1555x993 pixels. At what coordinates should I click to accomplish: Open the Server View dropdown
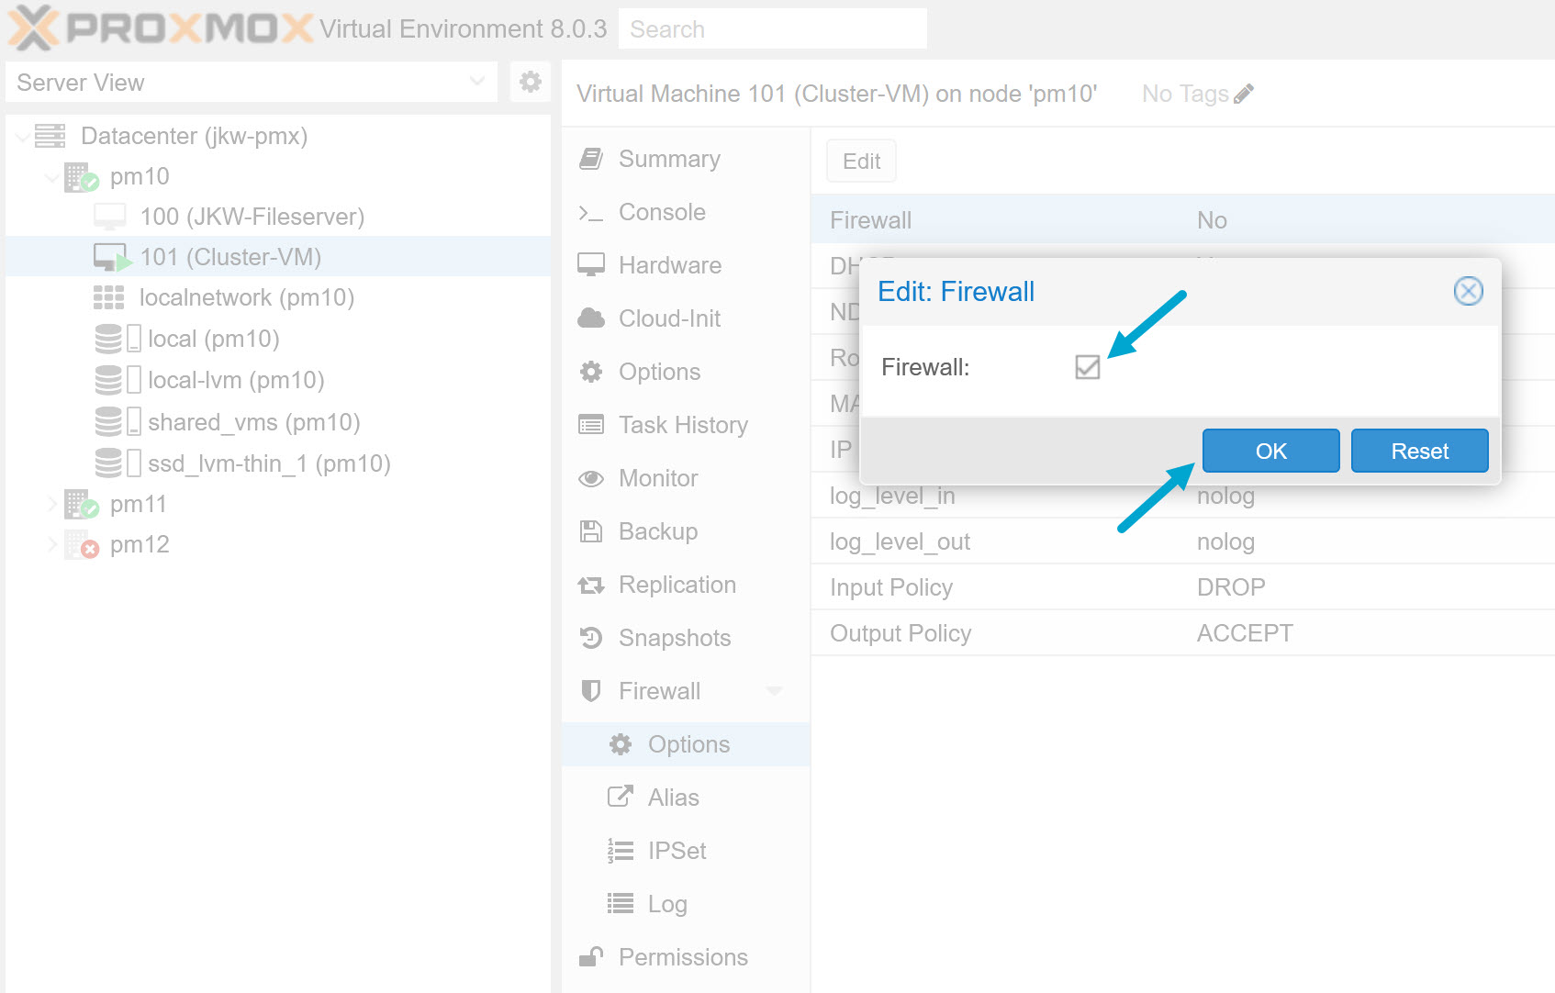coord(476,82)
